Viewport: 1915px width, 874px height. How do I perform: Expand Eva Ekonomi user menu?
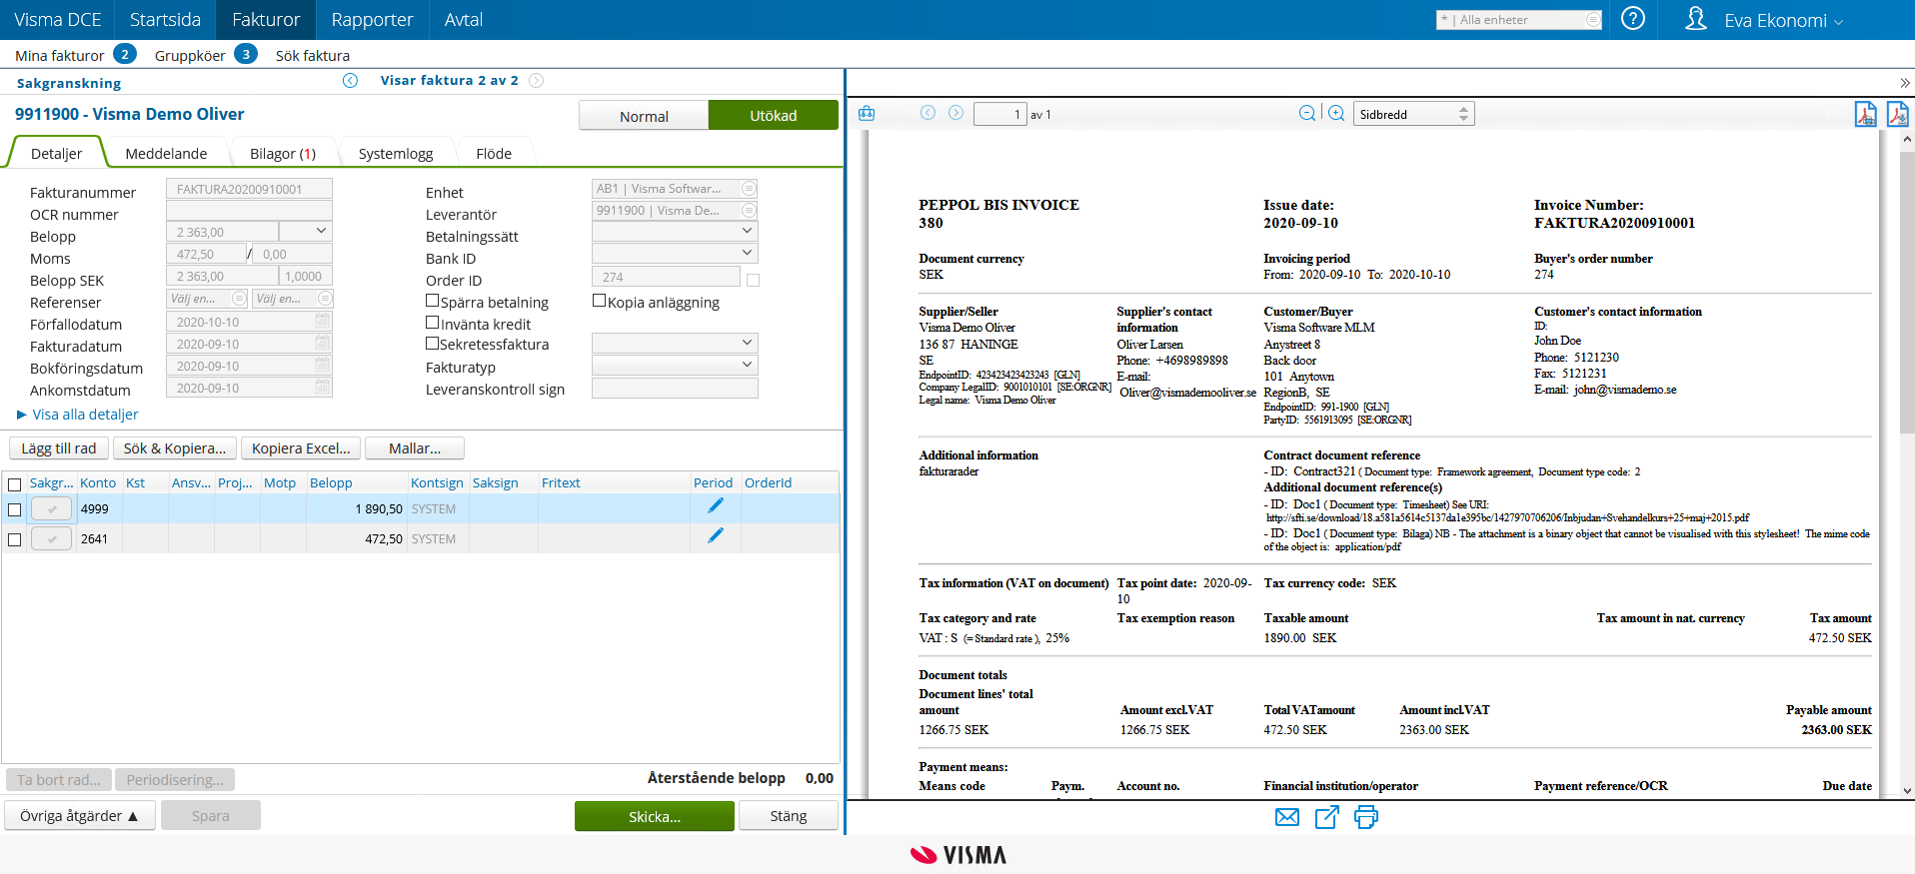1783,20
